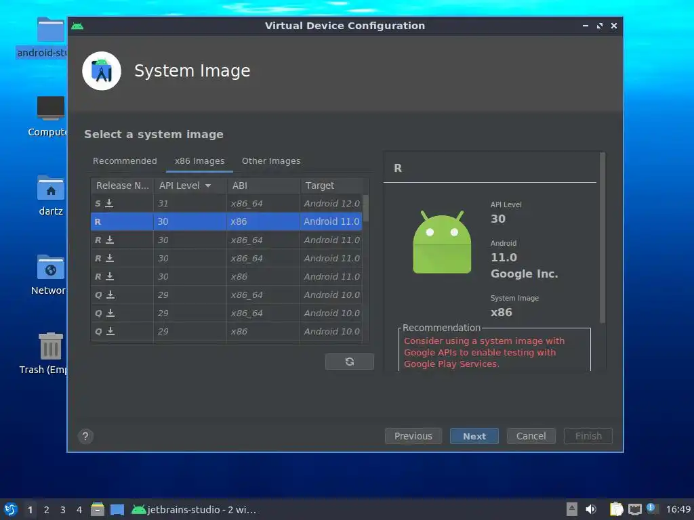Click the Android icon in title bar
Image resolution: width=694 pixels, height=520 pixels.
point(77,26)
